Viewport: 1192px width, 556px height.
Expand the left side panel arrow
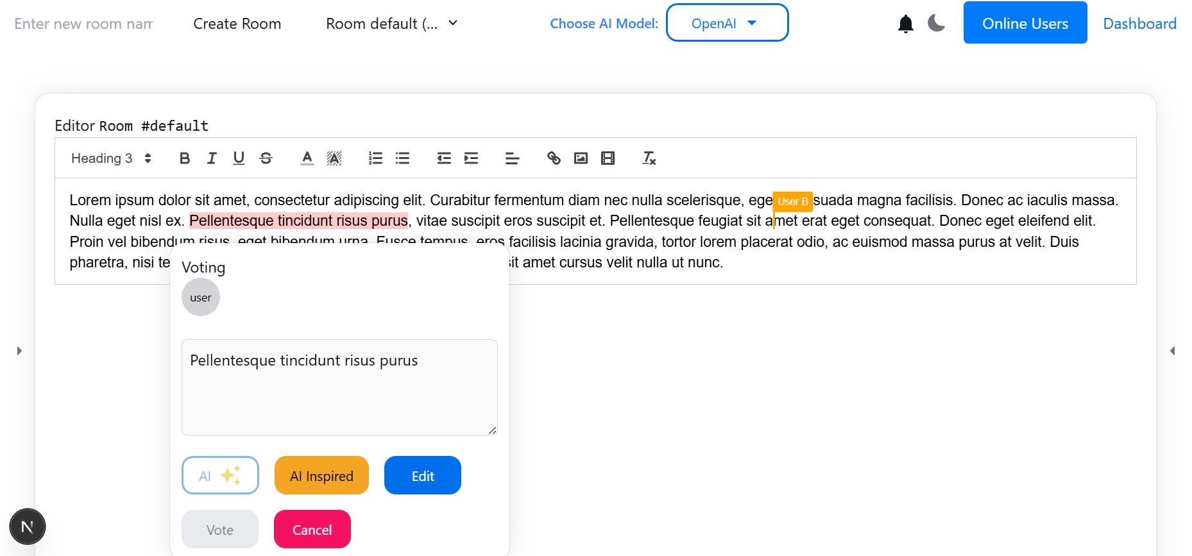click(19, 351)
